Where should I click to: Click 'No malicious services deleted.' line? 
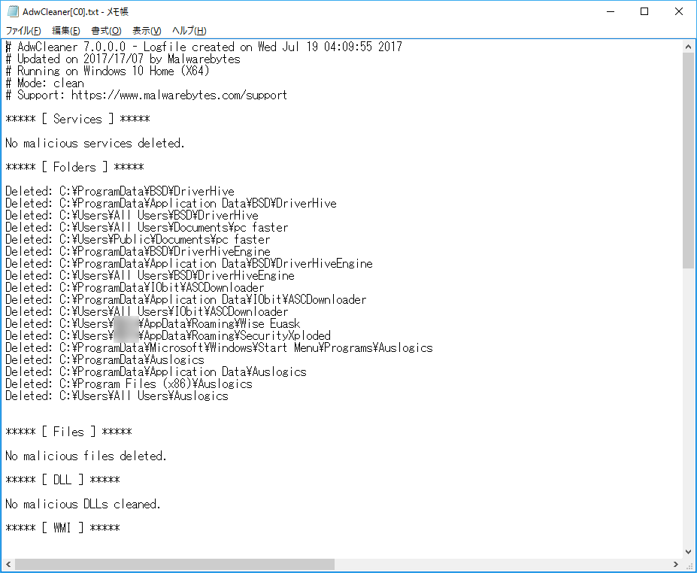95,143
